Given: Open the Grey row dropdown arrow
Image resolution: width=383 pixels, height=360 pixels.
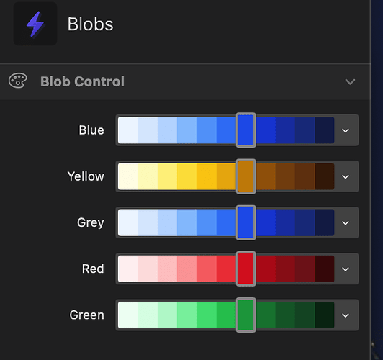Looking at the screenshot, I should pyautogui.click(x=346, y=222).
